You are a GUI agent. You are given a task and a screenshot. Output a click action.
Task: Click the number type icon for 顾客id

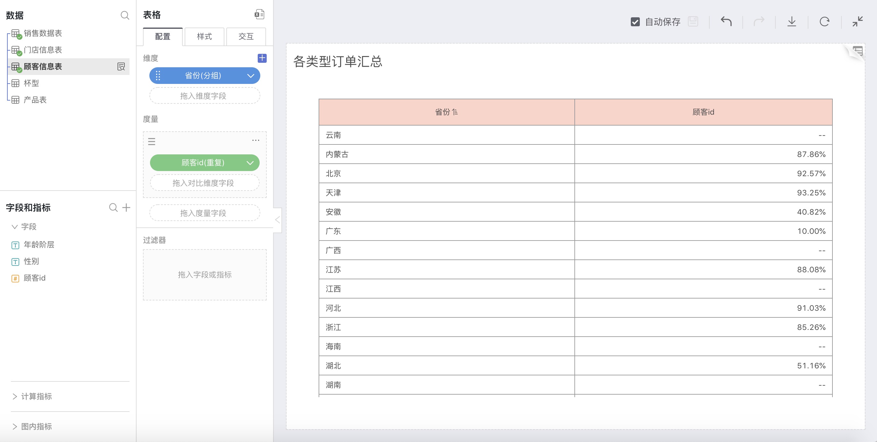coord(15,278)
